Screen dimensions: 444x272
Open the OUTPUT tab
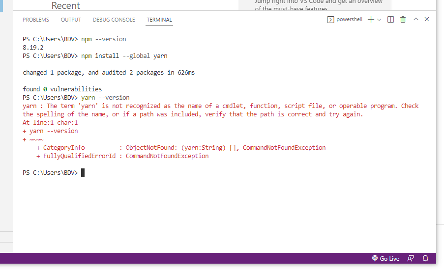click(x=71, y=20)
